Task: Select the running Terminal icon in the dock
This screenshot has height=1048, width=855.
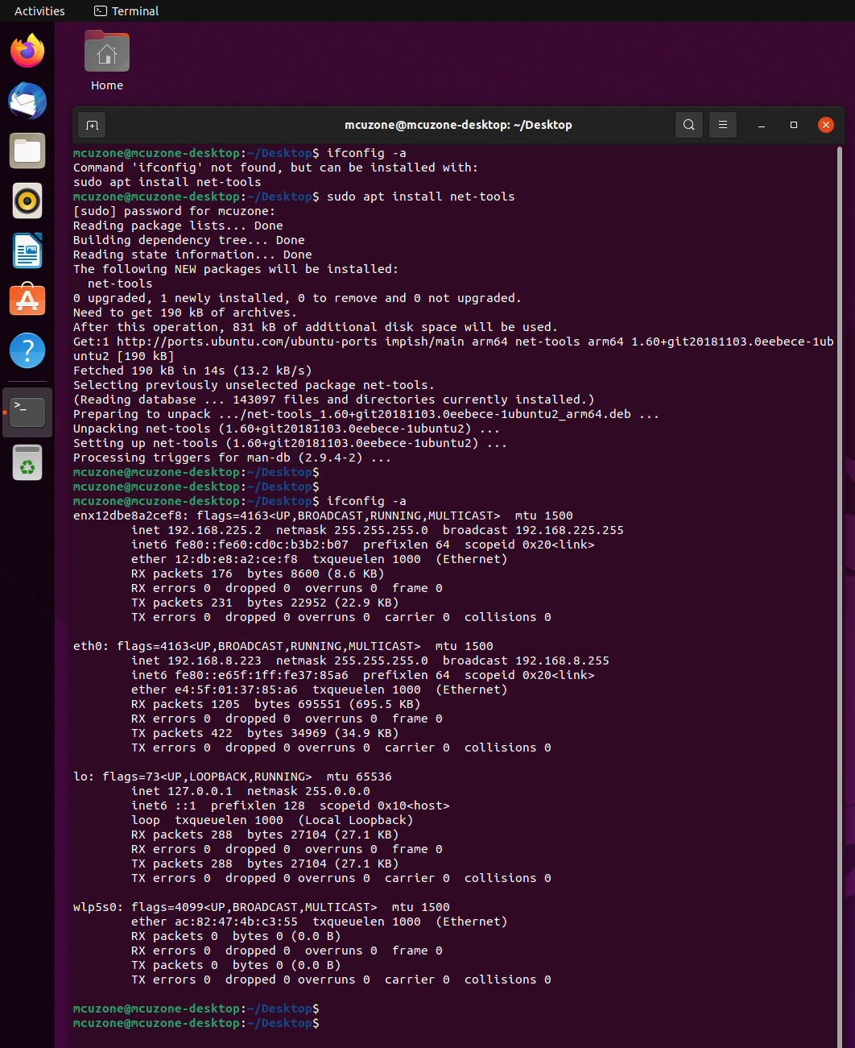Action: point(27,411)
